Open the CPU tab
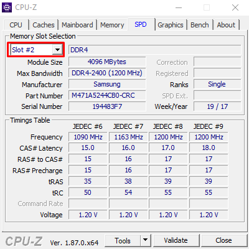Image resolution: width=249 pixels, height=249 pixels. tap(16, 25)
